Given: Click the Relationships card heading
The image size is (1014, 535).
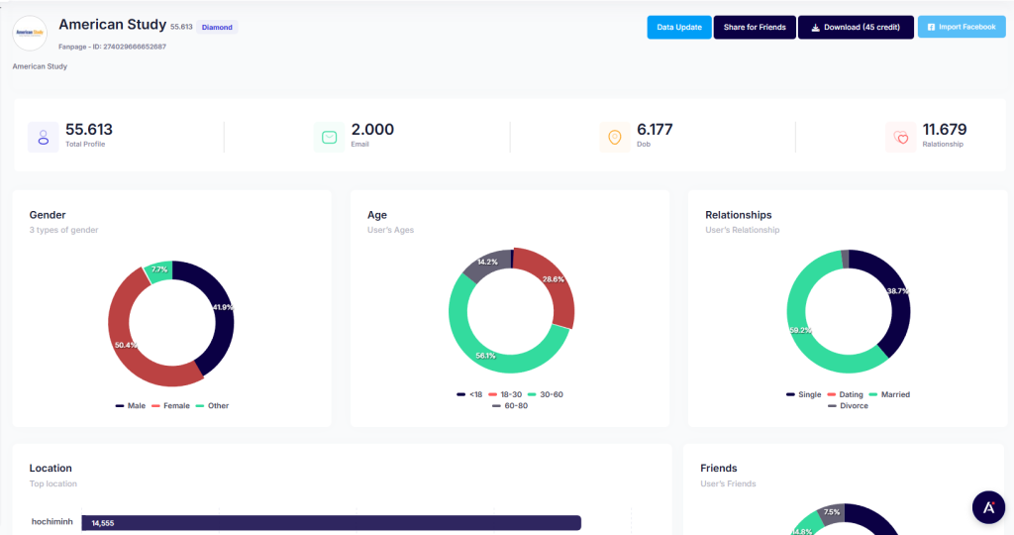Looking at the screenshot, I should tap(739, 215).
